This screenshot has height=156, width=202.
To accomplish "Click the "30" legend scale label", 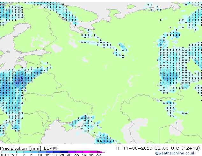I will point(69,155).
